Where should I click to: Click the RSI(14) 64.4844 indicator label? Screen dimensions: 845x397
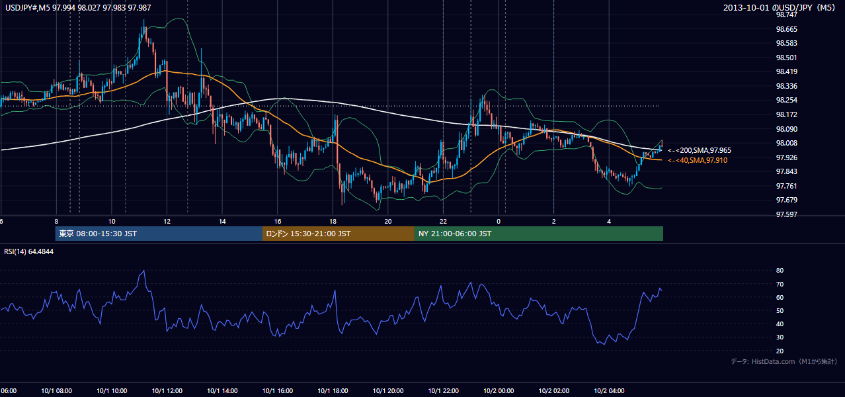click(29, 251)
